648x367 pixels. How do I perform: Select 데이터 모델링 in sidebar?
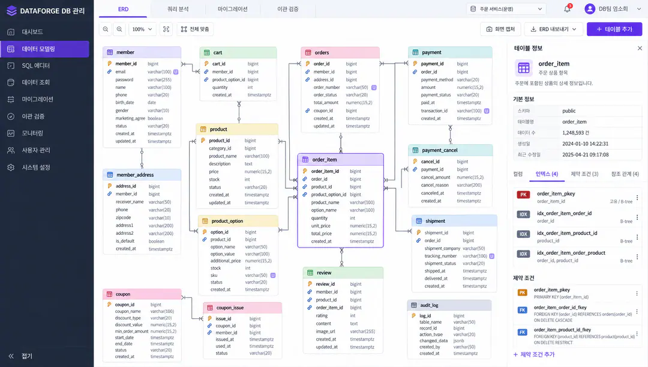tap(44, 49)
